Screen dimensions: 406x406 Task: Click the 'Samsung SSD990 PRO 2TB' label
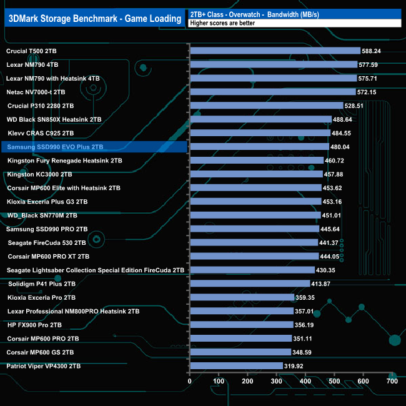pyautogui.click(x=47, y=229)
